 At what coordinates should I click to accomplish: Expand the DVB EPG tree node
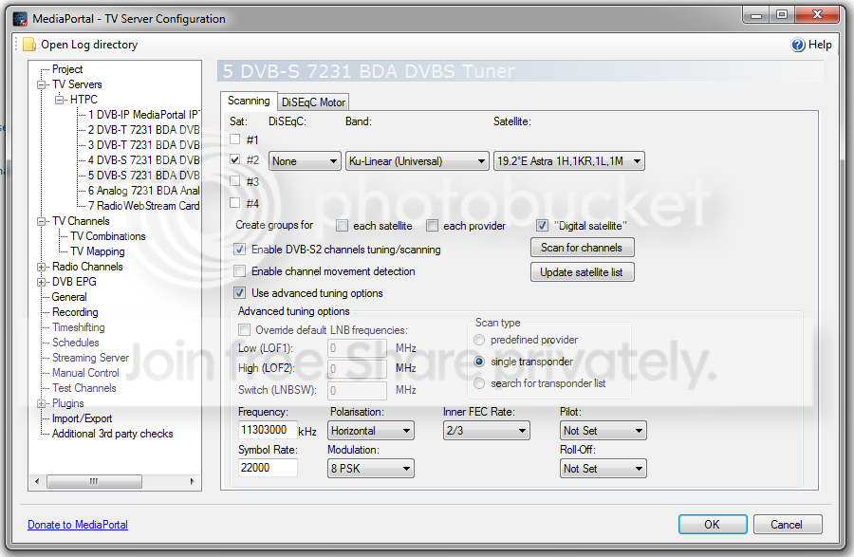click(42, 283)
